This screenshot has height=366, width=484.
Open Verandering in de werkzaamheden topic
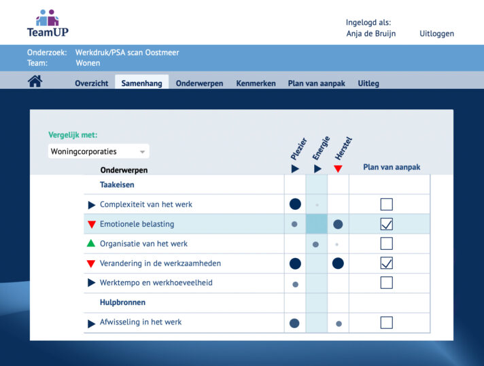point(160,263)
